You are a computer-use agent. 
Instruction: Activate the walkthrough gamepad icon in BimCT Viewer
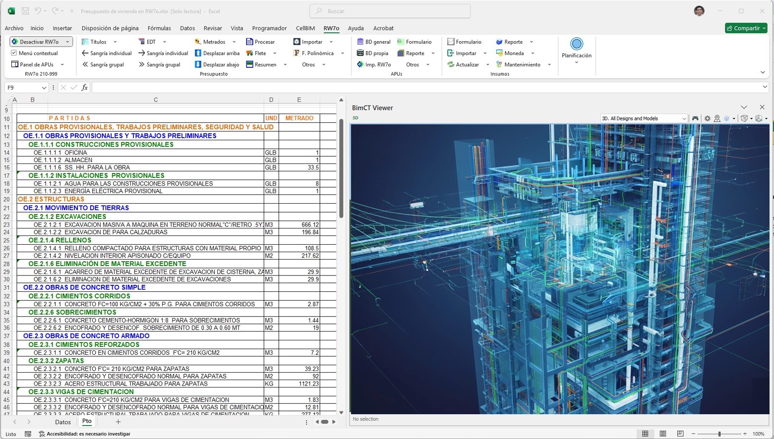click(695, 118)
